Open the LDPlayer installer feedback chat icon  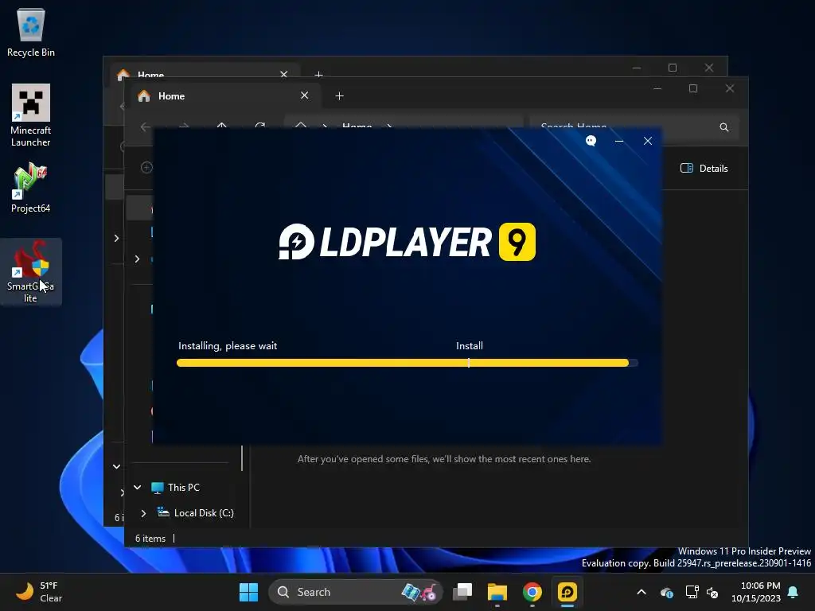coord(591,141)
